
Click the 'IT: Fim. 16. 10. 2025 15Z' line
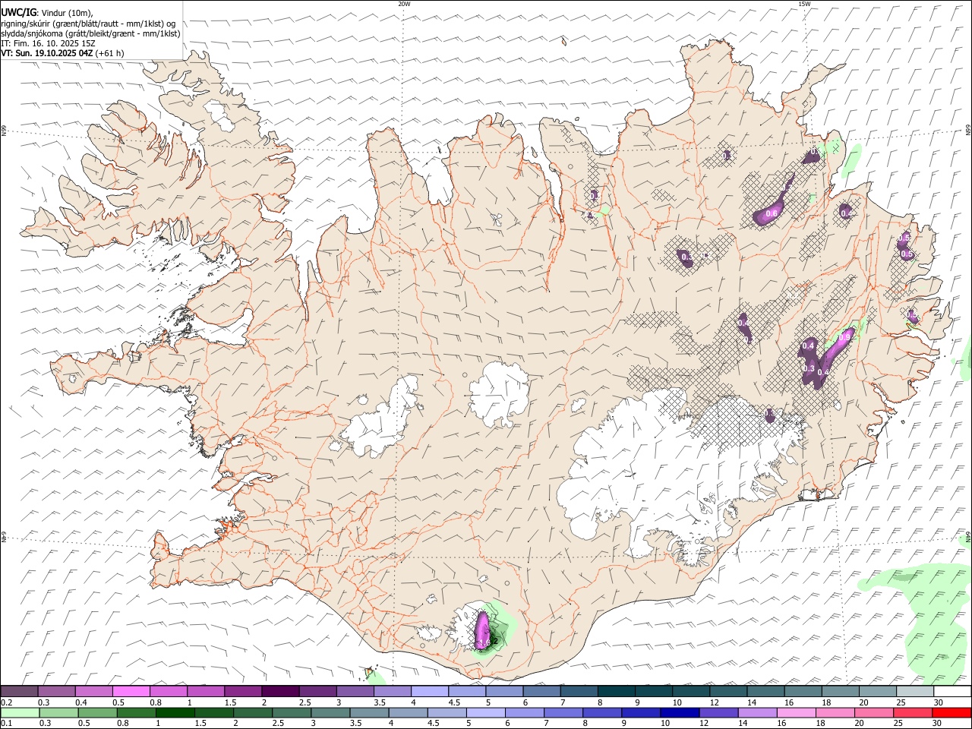click(48, 43)
